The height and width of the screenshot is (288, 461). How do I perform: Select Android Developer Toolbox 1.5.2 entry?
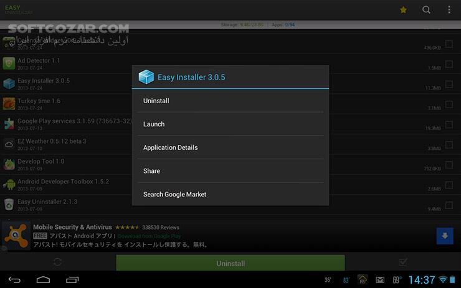[230, 185]
